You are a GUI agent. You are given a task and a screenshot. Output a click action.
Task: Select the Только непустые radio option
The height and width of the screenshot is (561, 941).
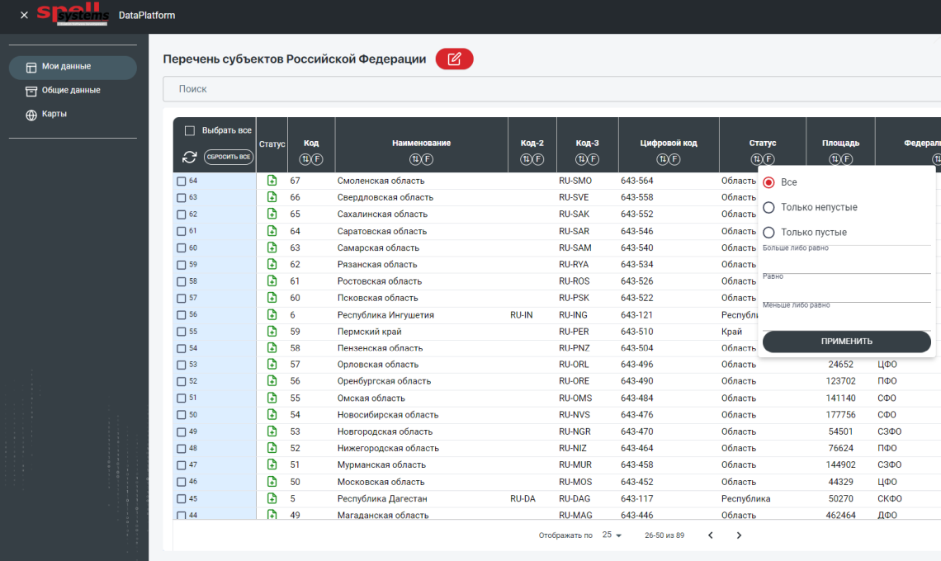tap(768, 208)
